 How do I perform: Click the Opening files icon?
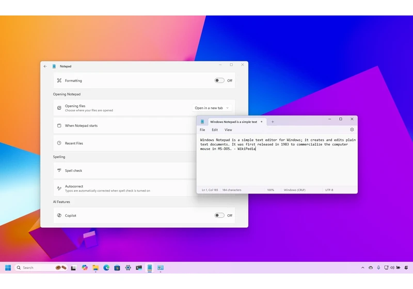tap(59, 108)
